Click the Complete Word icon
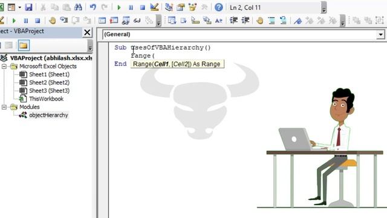 [219, 21]
